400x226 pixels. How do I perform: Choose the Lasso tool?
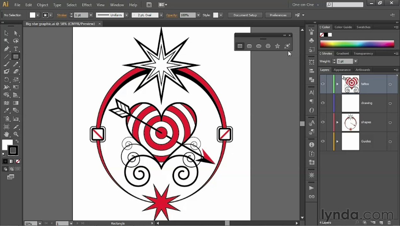click(x=16, y=41)
